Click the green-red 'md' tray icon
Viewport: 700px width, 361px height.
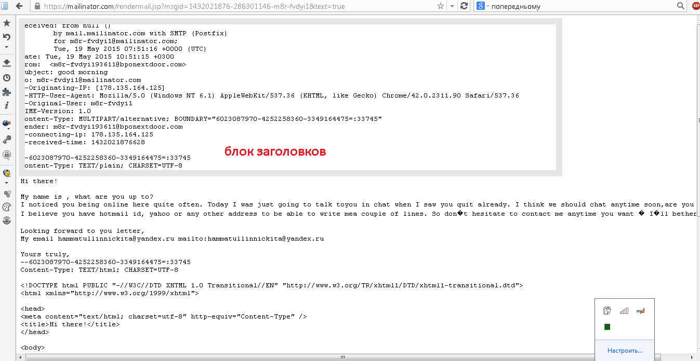tap(640, 311)
